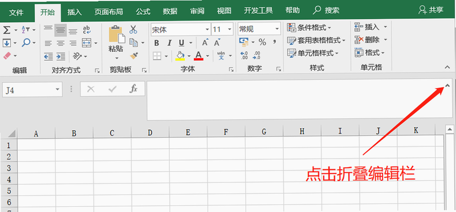This screenshot has height=212, width=456.
Task: Click the Fill down icon
Action: click(x=7, y=43)
